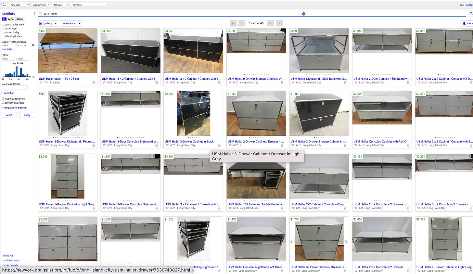The height and width of the screenshot is (274, 473).
Task: Open the new york location dropdown
Action: click(x=19, y=5)
